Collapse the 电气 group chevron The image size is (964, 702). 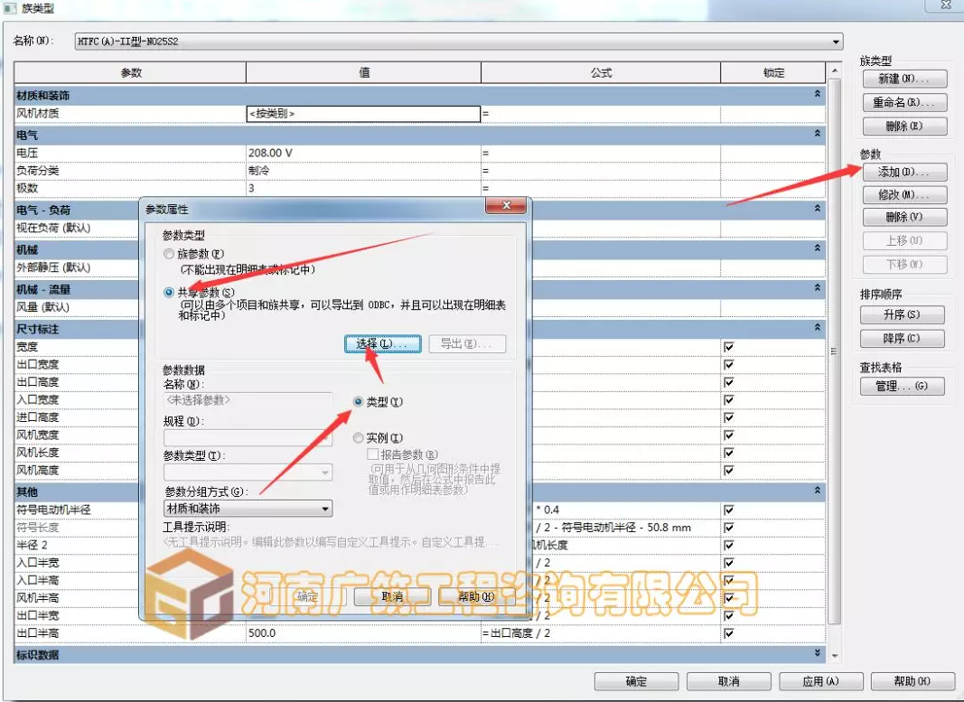[x=817, y=134]
